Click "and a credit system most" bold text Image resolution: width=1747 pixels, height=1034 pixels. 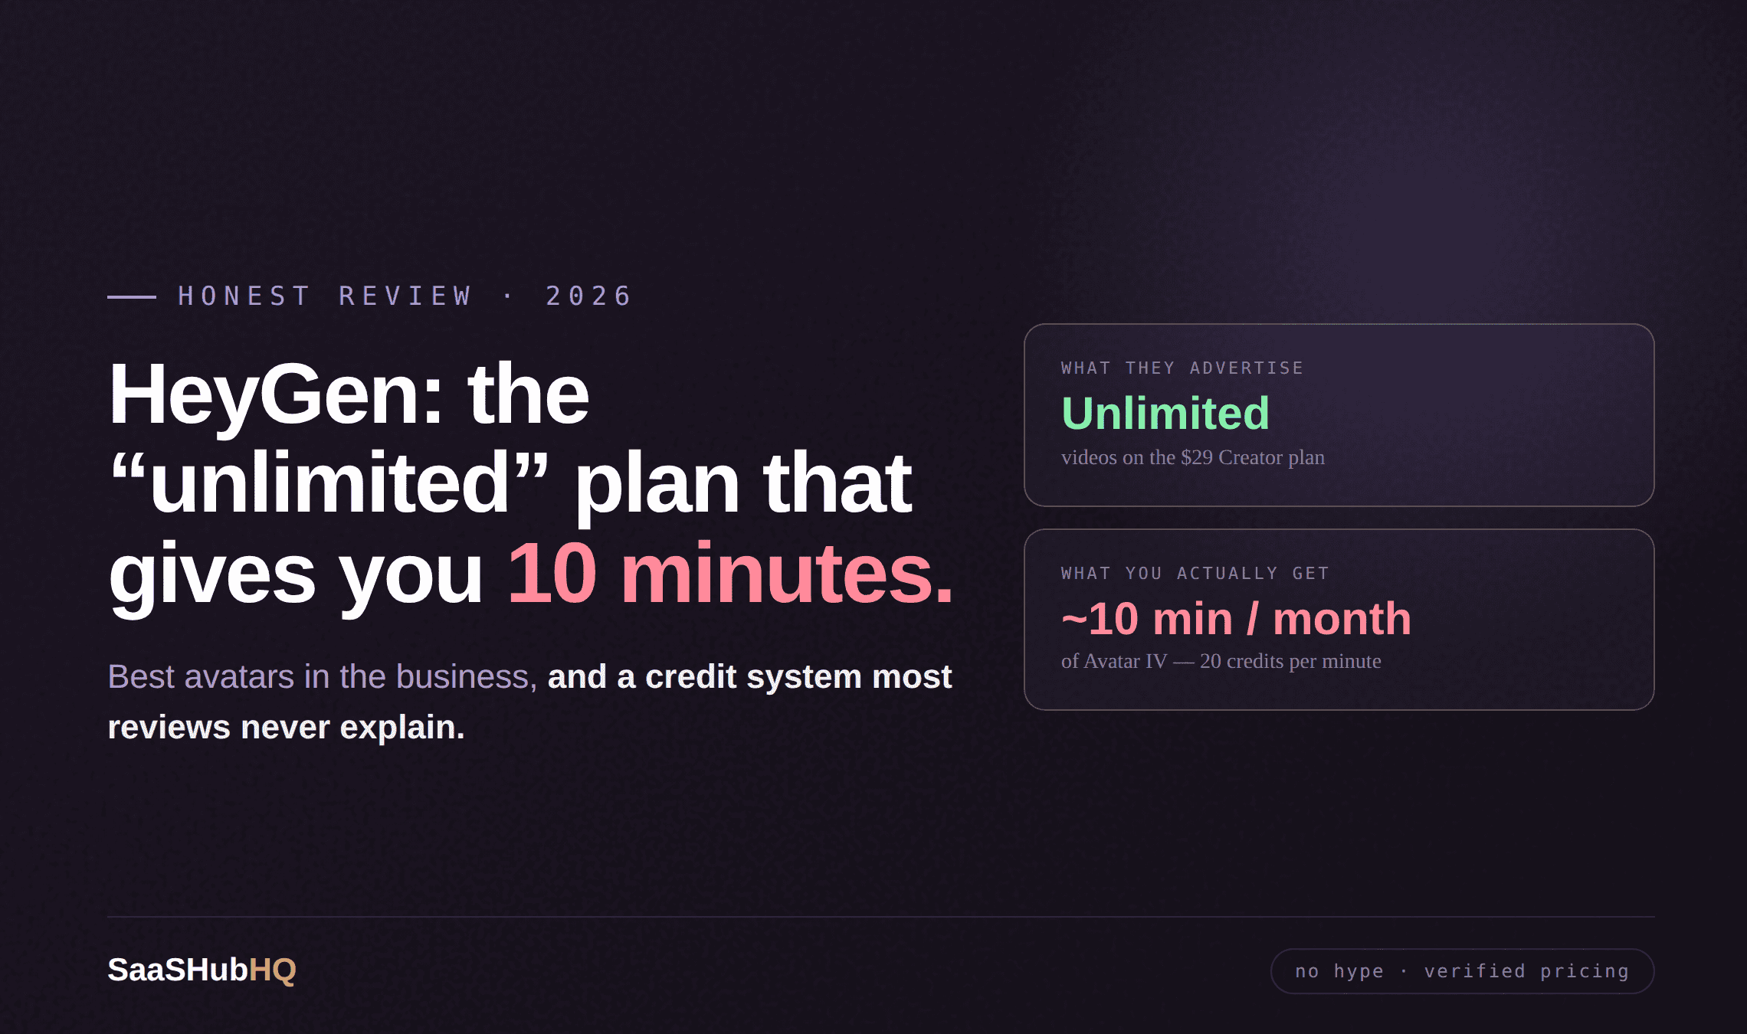pyautogui.click(x=749, y=677)
